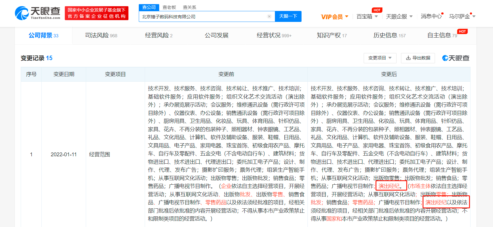Switch to 司法风险 tab

[101, 36]
